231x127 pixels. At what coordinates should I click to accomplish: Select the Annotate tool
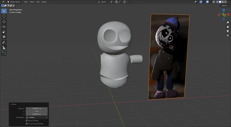[4, 43]
